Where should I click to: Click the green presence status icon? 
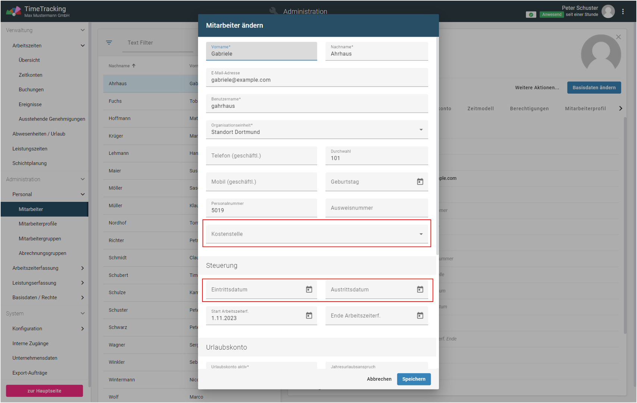[531, 15]
